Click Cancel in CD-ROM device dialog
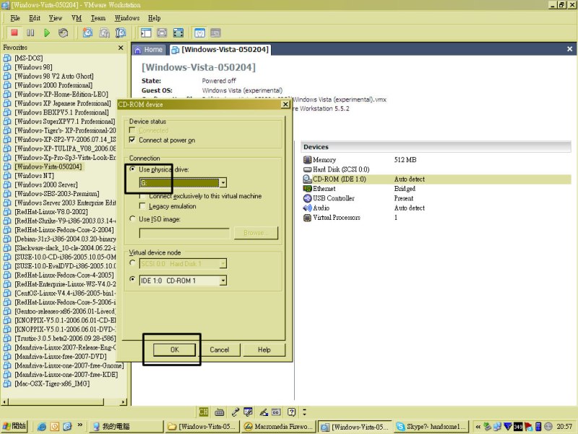 pyautogui.click(x=220, y=349)
